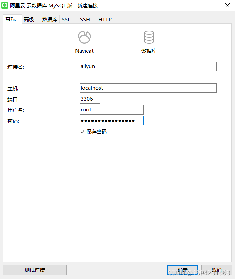Click the 测试连接 button
235x279 pixels.
click(x=35, y=270)
